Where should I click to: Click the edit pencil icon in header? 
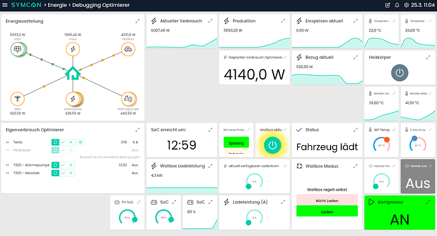coord(388,5)
